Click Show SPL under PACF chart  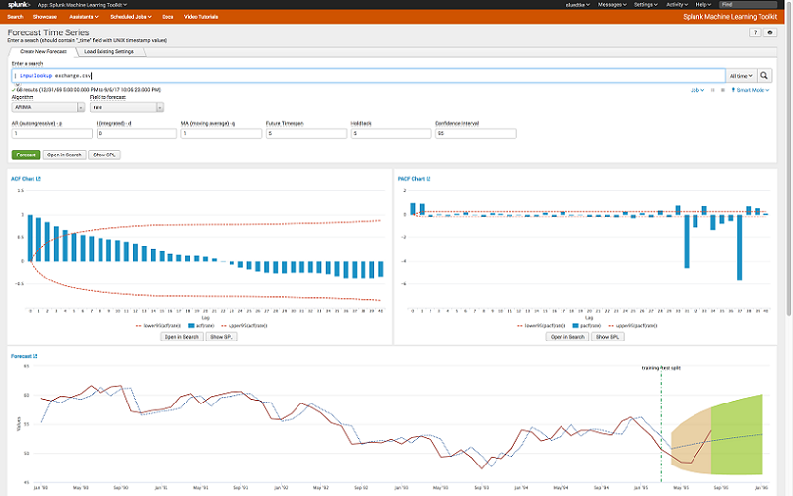click(x=607, y=337)
